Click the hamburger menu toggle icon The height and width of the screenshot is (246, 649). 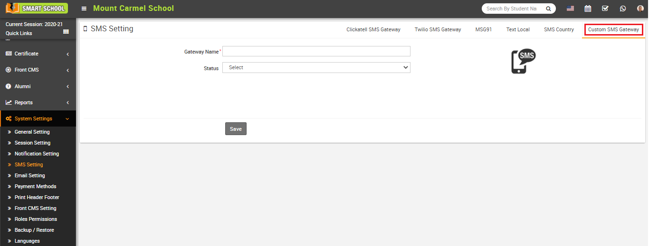(84, 9)
